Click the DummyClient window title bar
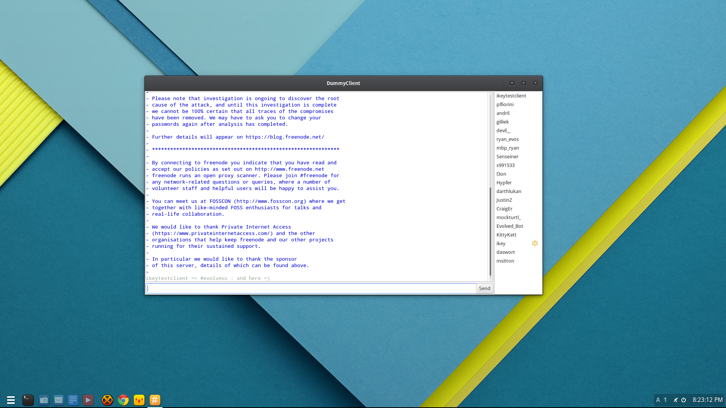This screenshot has width=726, height=408. point(343,83)
